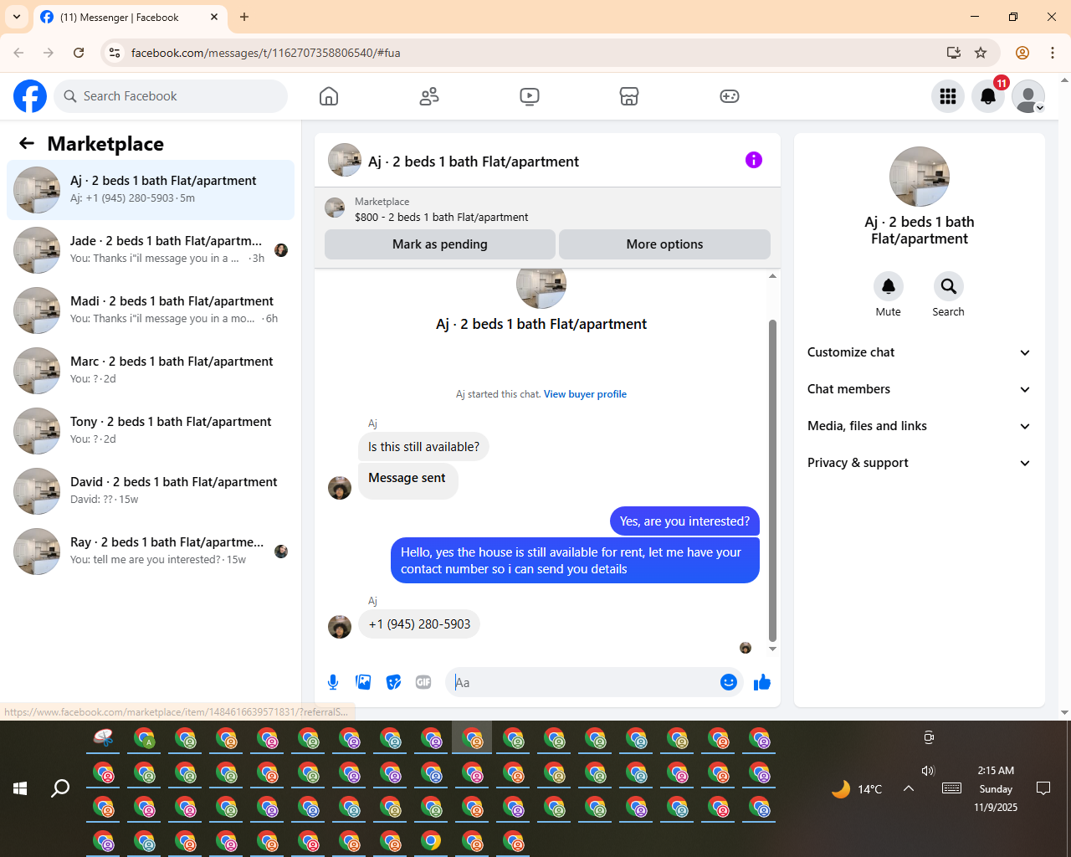The image size is (1071, 857).
Task: Click More options button
Action: [664, 244]
